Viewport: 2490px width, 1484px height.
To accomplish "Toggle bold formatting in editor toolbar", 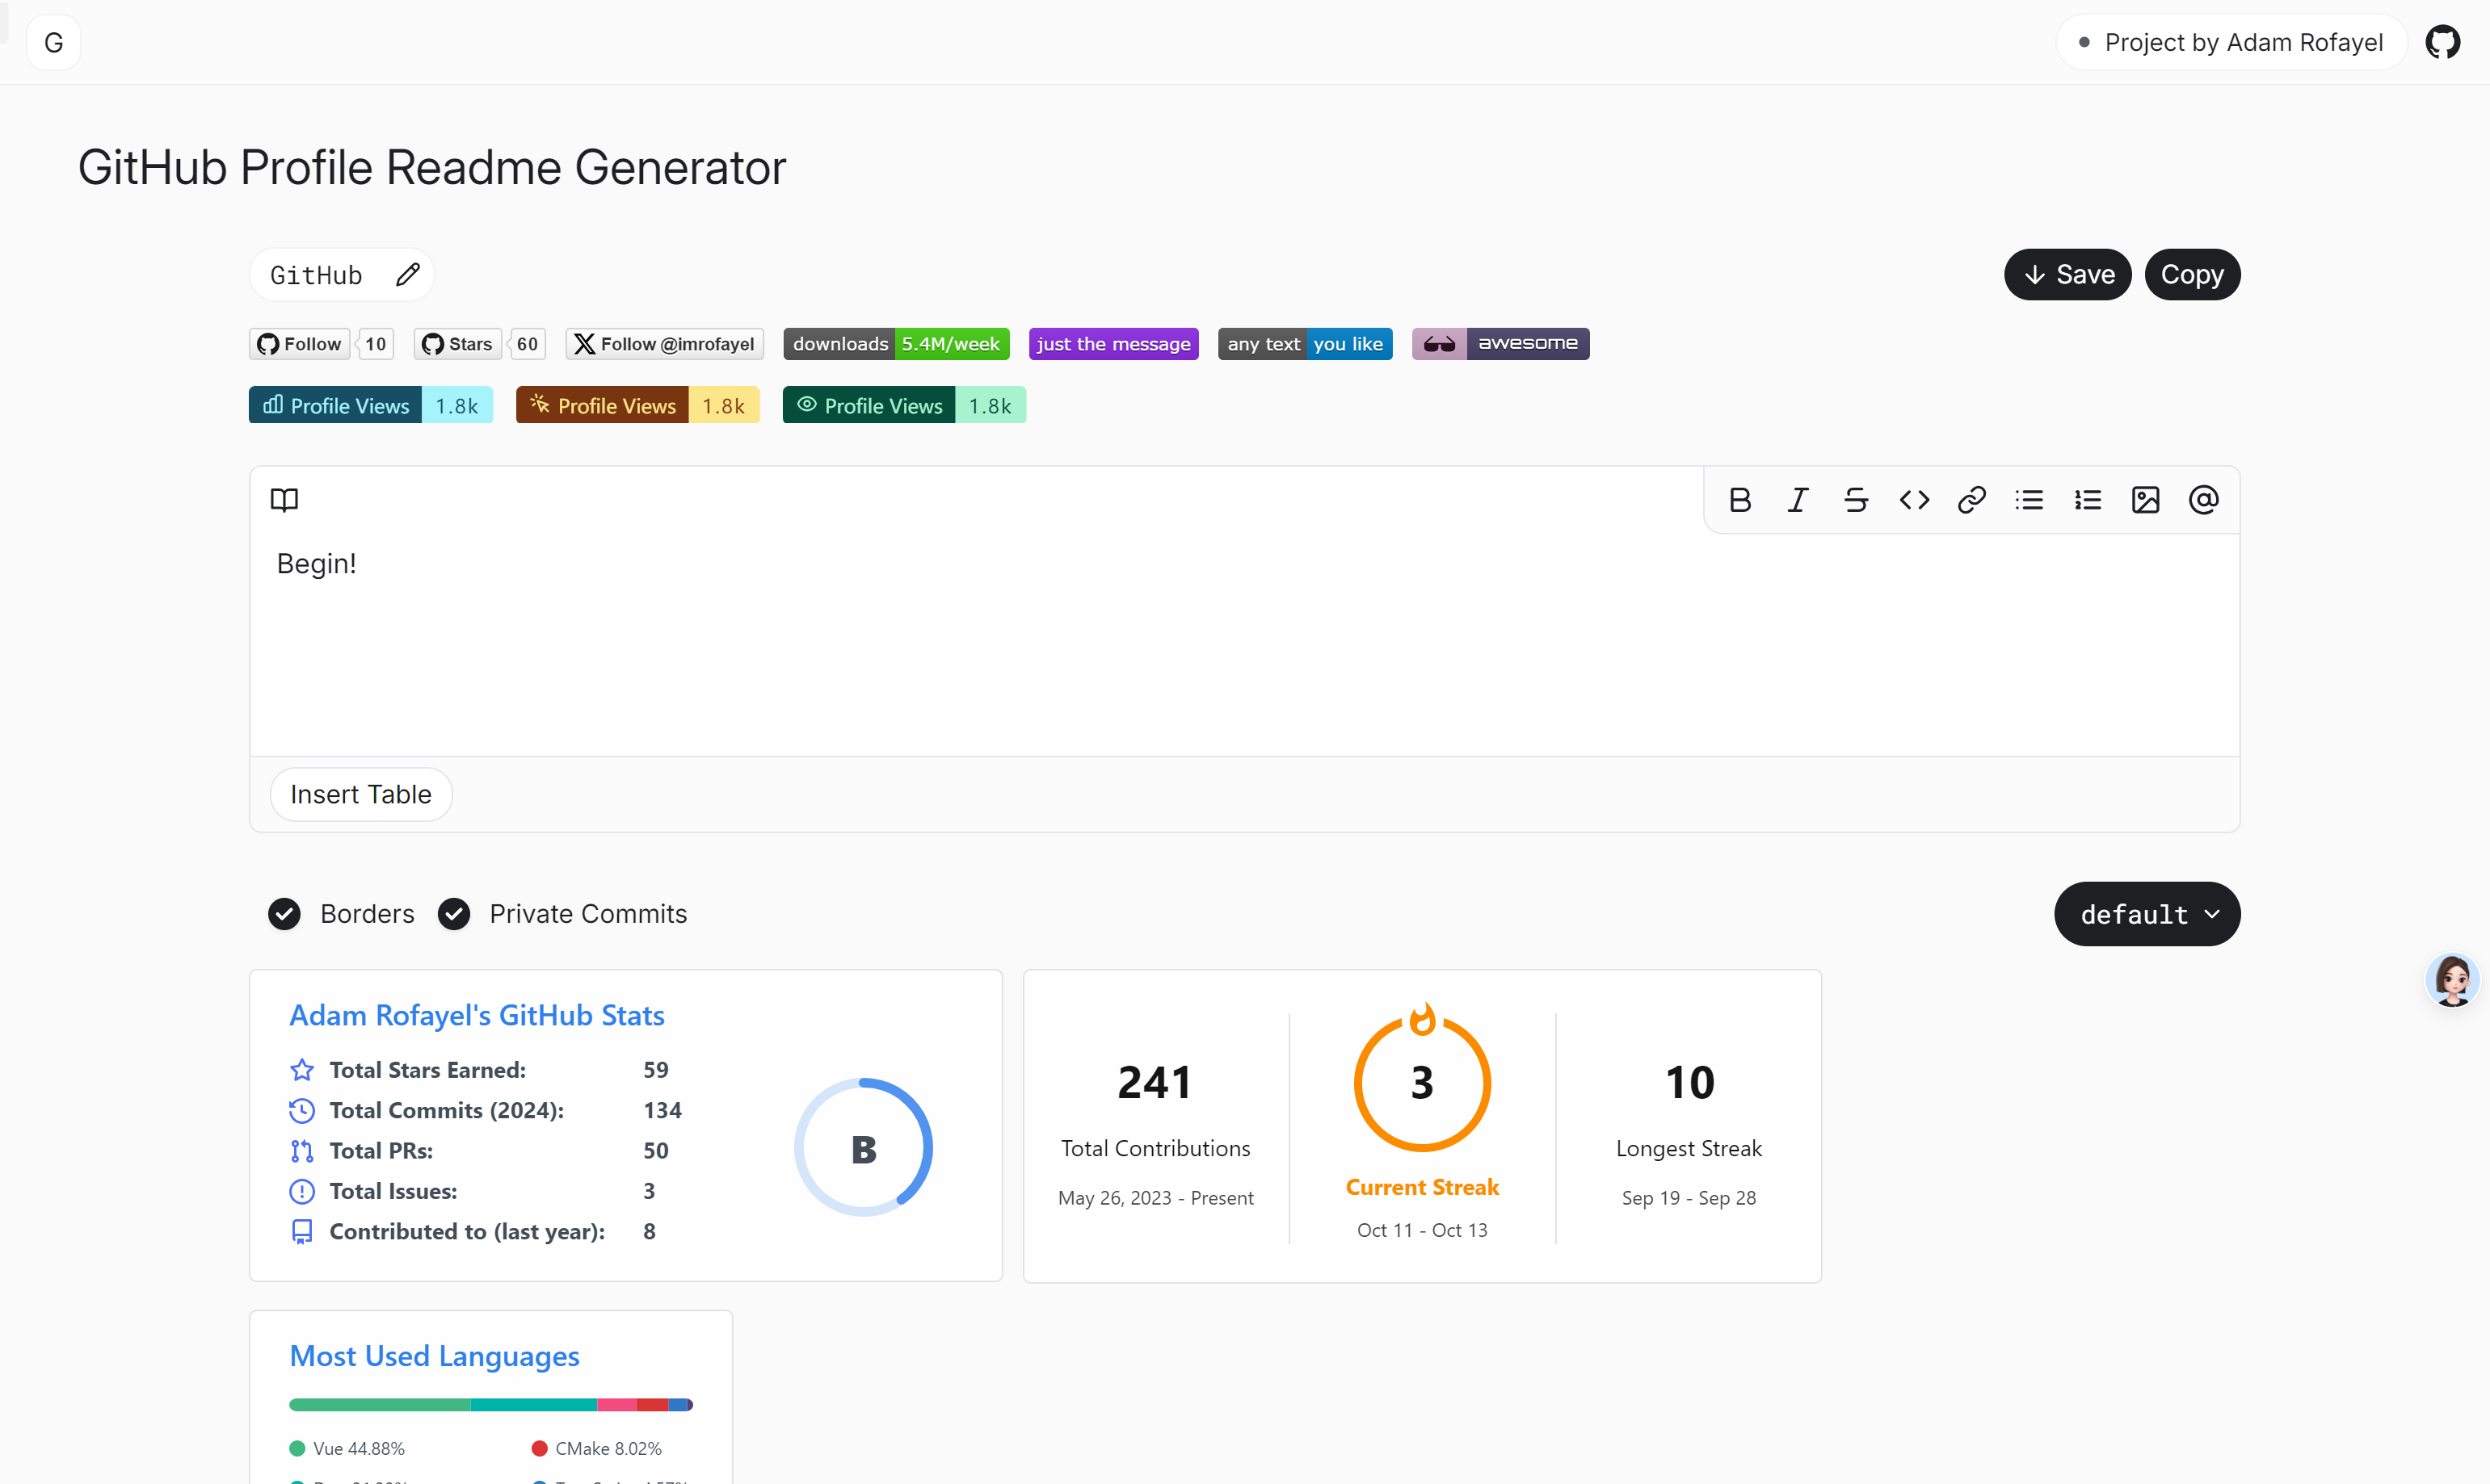I will click(1739, 500).
